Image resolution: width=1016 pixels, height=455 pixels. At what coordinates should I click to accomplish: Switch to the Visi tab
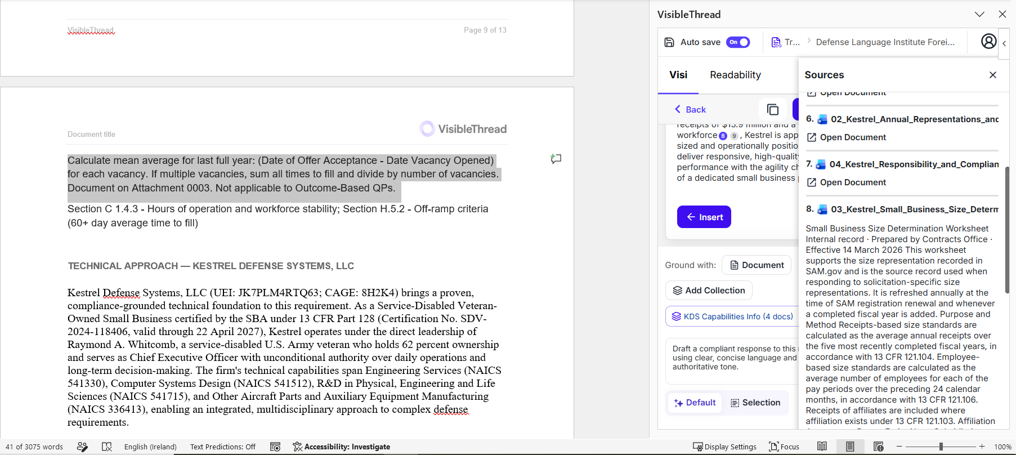678,75
